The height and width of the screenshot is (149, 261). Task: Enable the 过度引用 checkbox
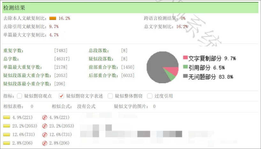(150, 96)
